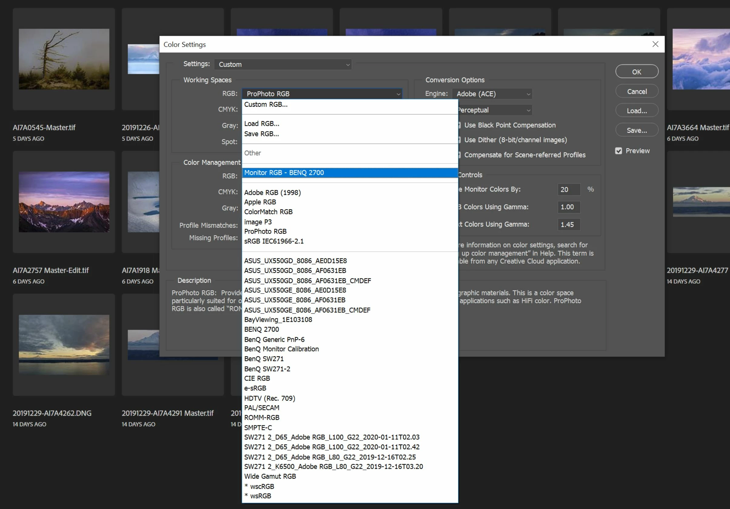The image size is (730, 509).
Task: Select Adobe RGB (1998) from list
Action: tap(272, 193)
